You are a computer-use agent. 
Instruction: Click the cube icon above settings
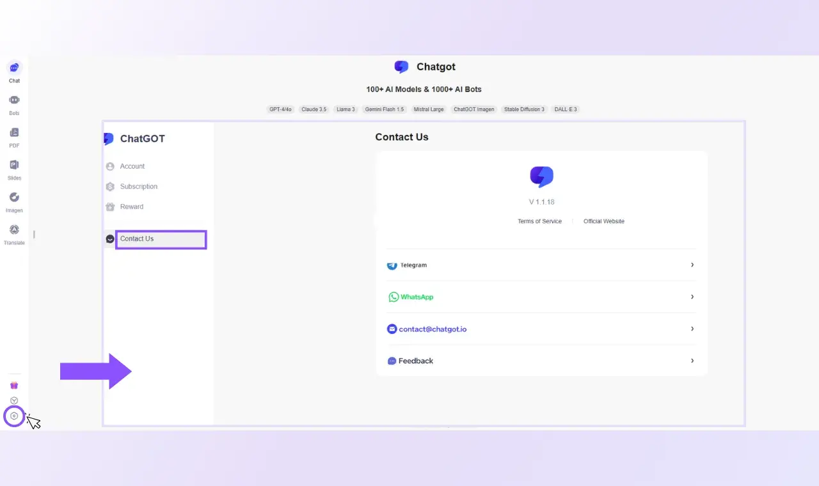14,401
